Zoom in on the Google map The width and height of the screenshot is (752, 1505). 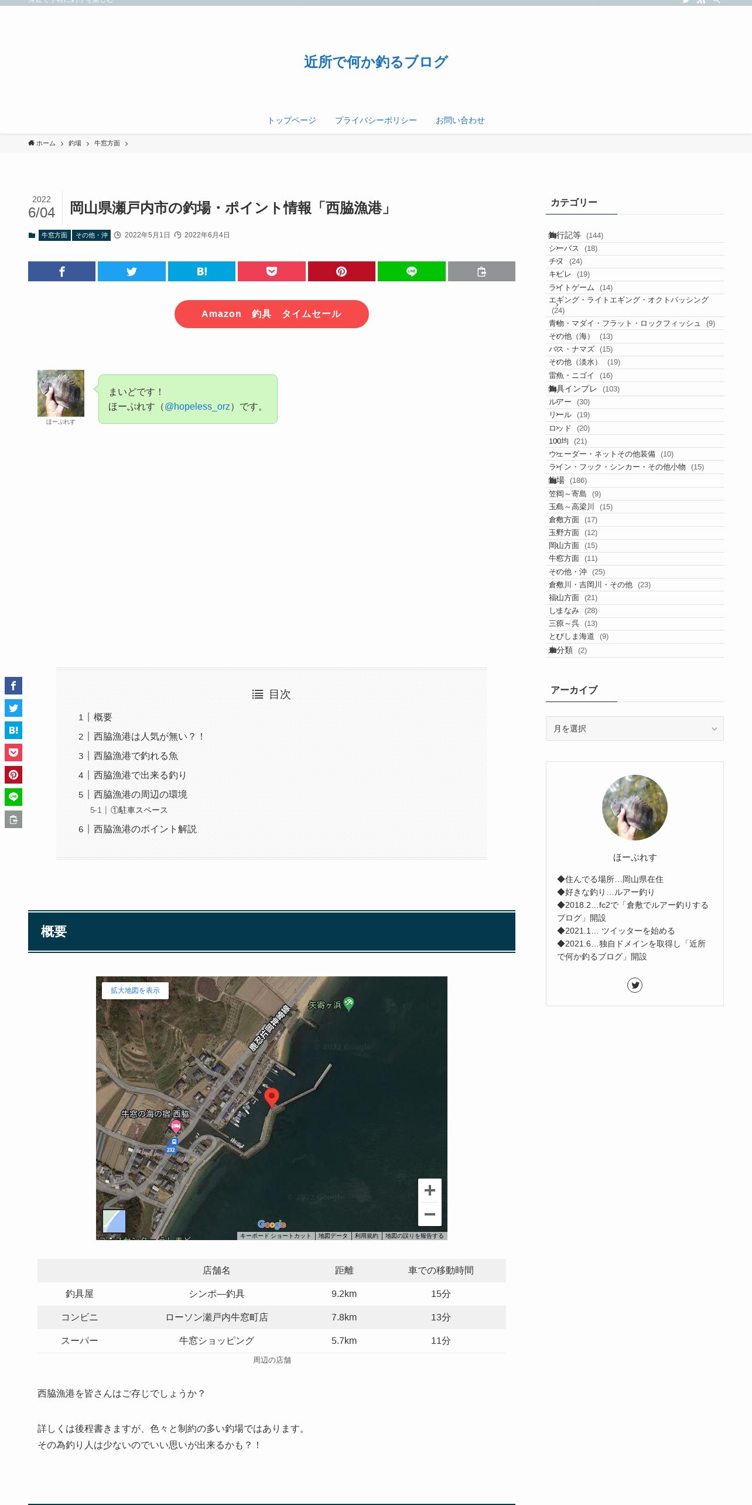(430, 1190)
